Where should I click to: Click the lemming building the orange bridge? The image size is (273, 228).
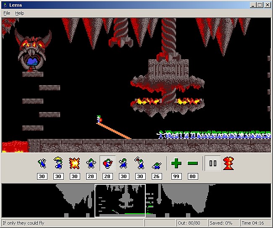click(99, 119)
